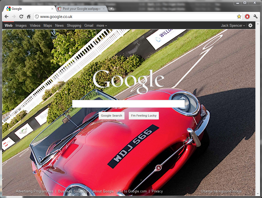Click the Google Search button
The image size is (262, 198).
(112, 116)
